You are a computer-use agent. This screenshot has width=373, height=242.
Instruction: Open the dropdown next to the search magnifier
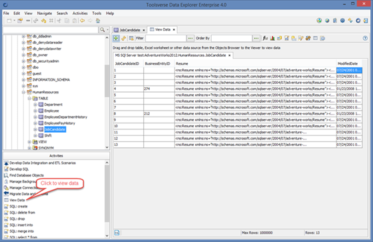107,30
